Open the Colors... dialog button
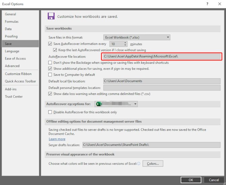This screenshot has height=185, width=226. tap(153, 163)
